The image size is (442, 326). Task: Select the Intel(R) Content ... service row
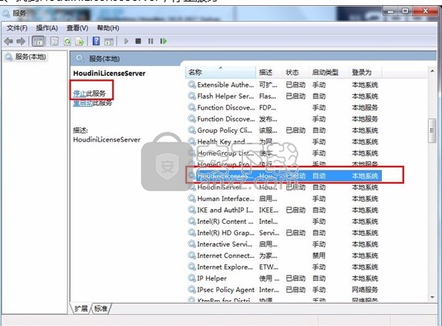click(x=283, y=222)
